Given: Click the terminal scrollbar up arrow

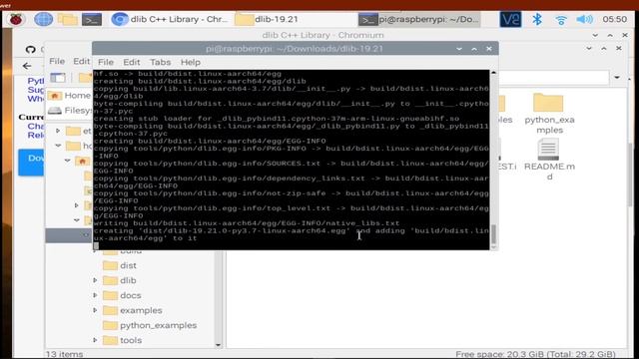Looking at the screenshot, I should (493, 73).
